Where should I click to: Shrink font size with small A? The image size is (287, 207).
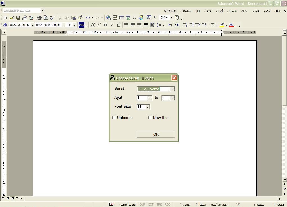[x=99, y=25]
